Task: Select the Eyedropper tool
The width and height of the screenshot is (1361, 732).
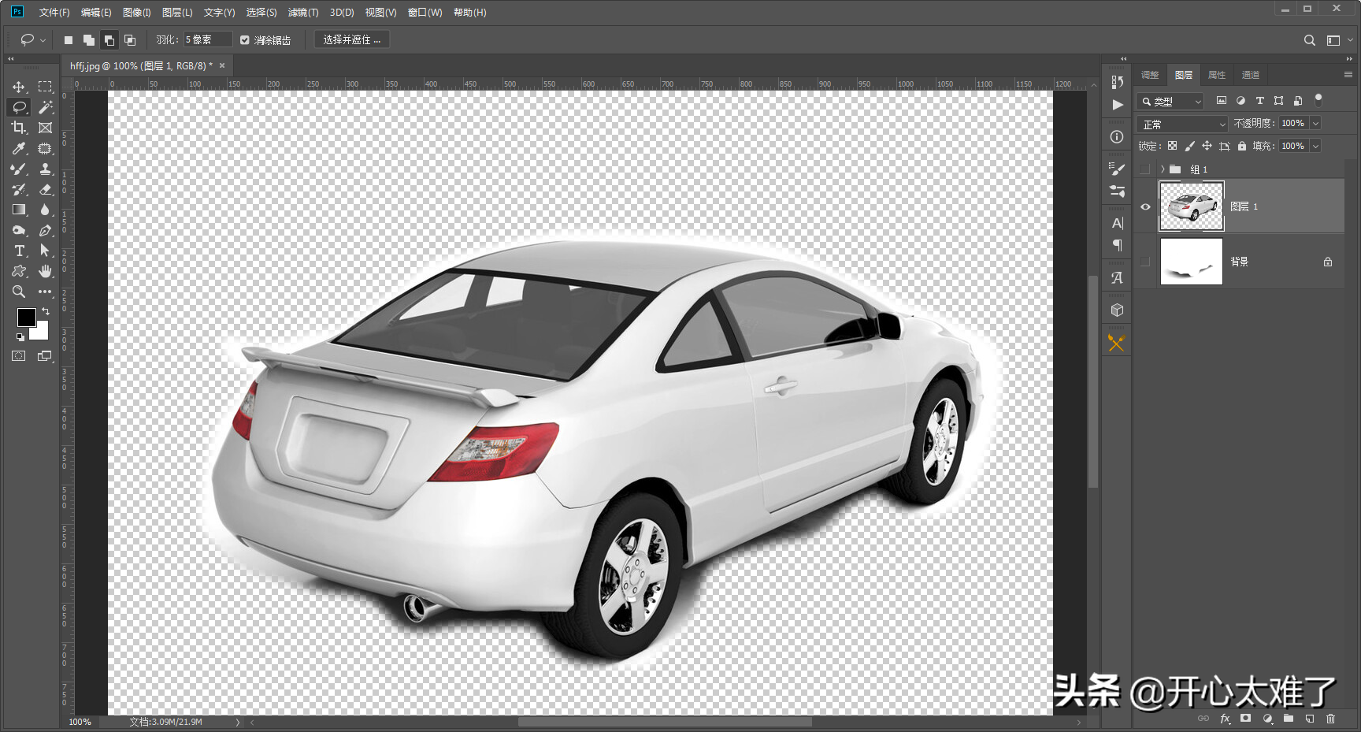Action: 19,148
